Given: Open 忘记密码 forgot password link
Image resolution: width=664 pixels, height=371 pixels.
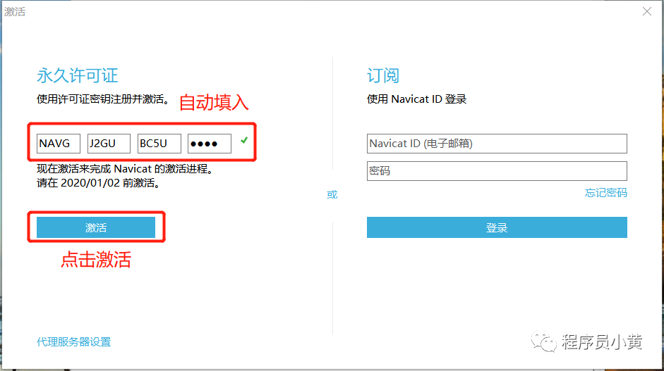Looking at the screenshot, I should pyautogui.click(x=605, y=193).
